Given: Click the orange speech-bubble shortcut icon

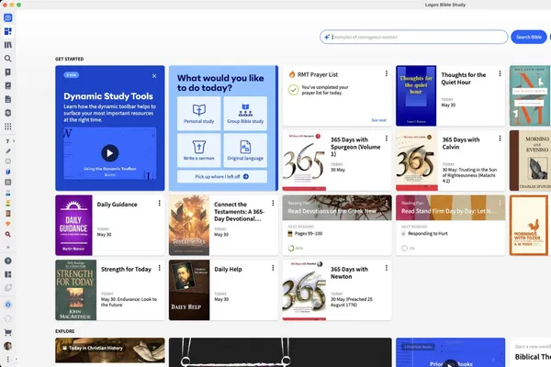Looking at the screenshot, I should pyautogui.click(x=7, y=224).
